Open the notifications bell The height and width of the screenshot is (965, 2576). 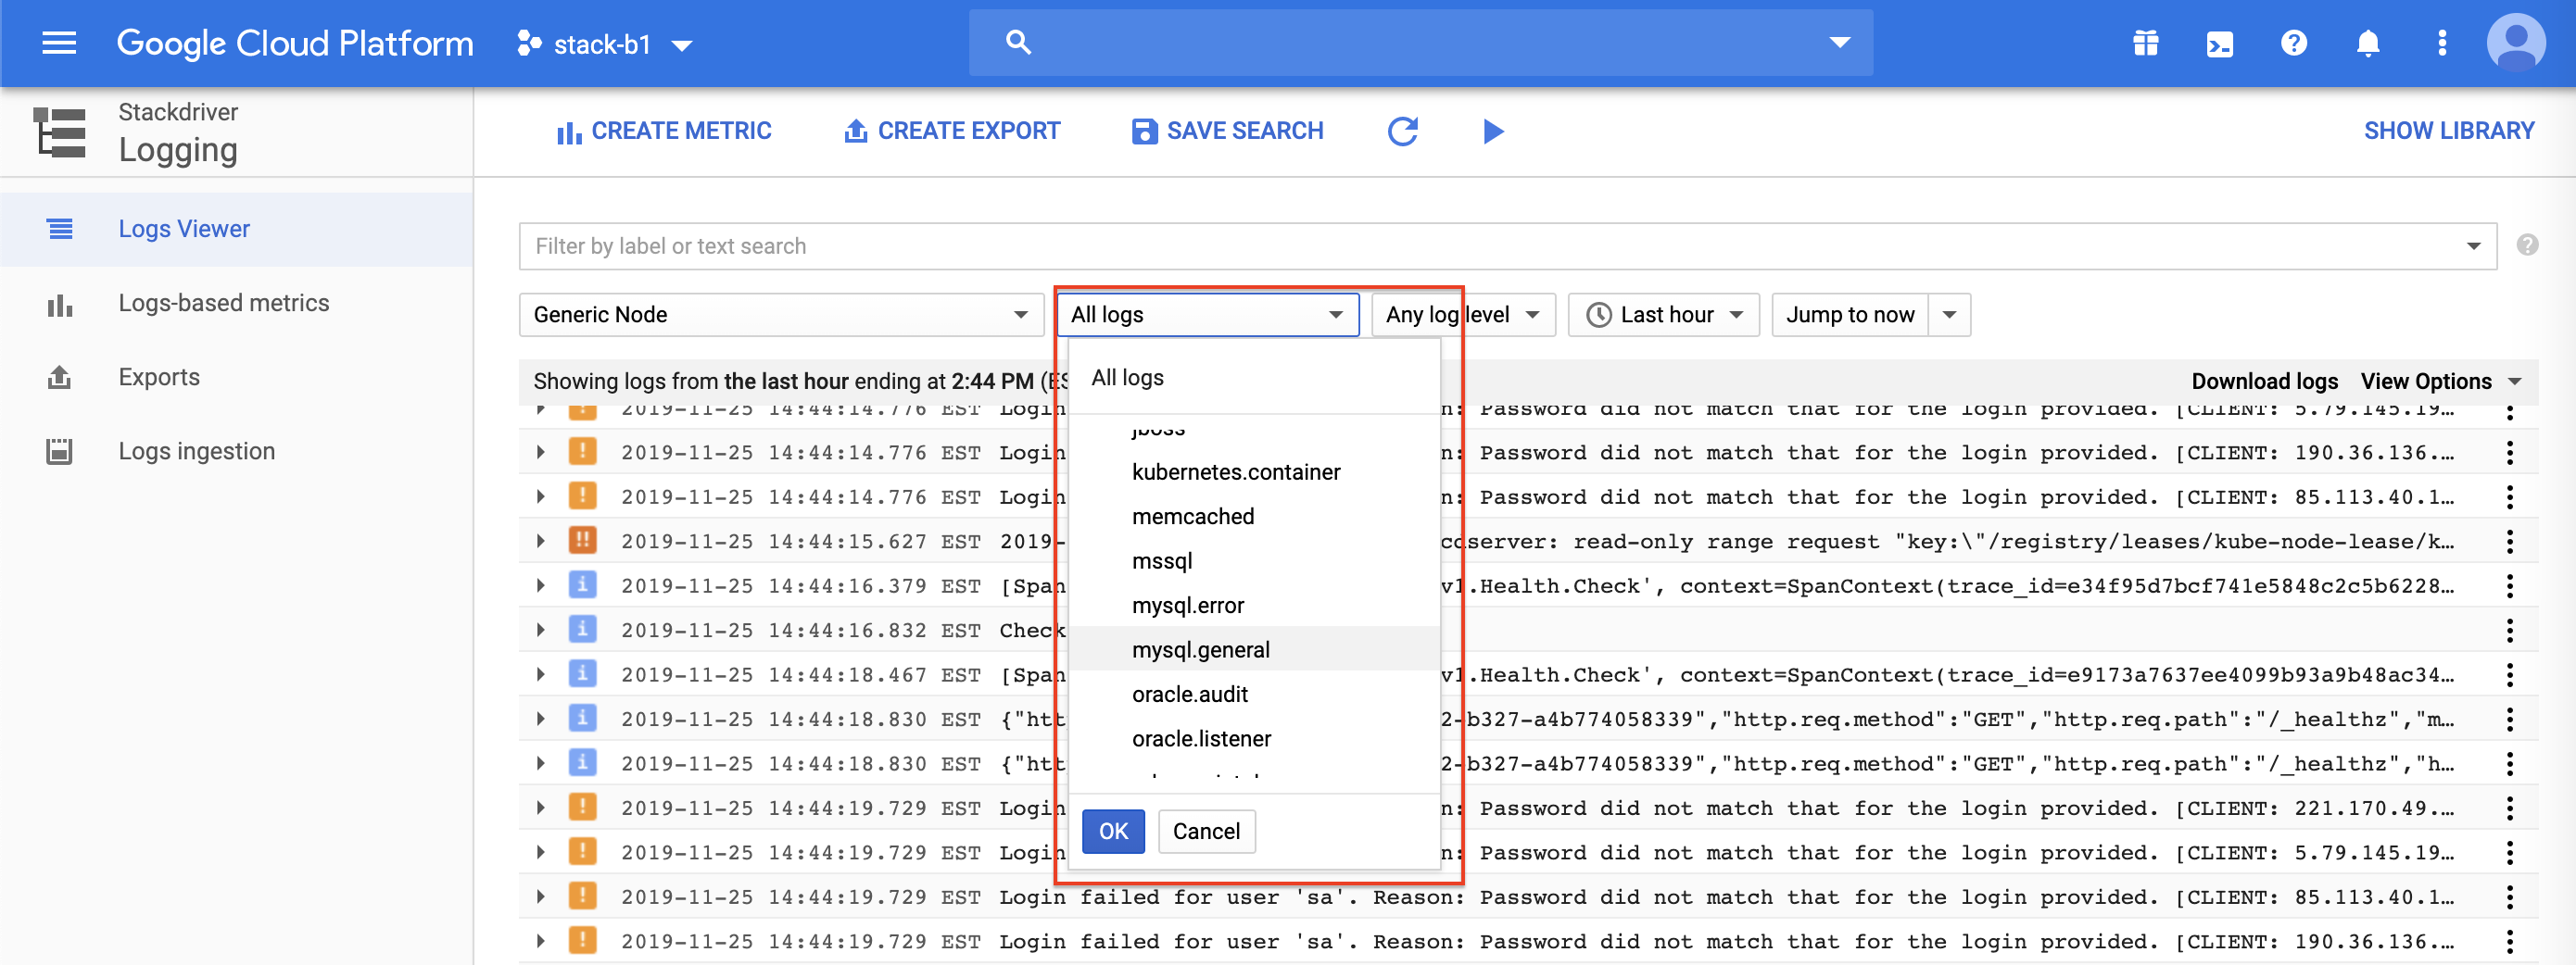pos(2367,43)
